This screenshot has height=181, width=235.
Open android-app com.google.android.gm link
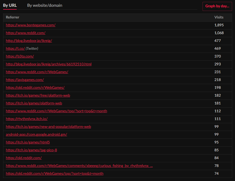click(x=36, y=134)
